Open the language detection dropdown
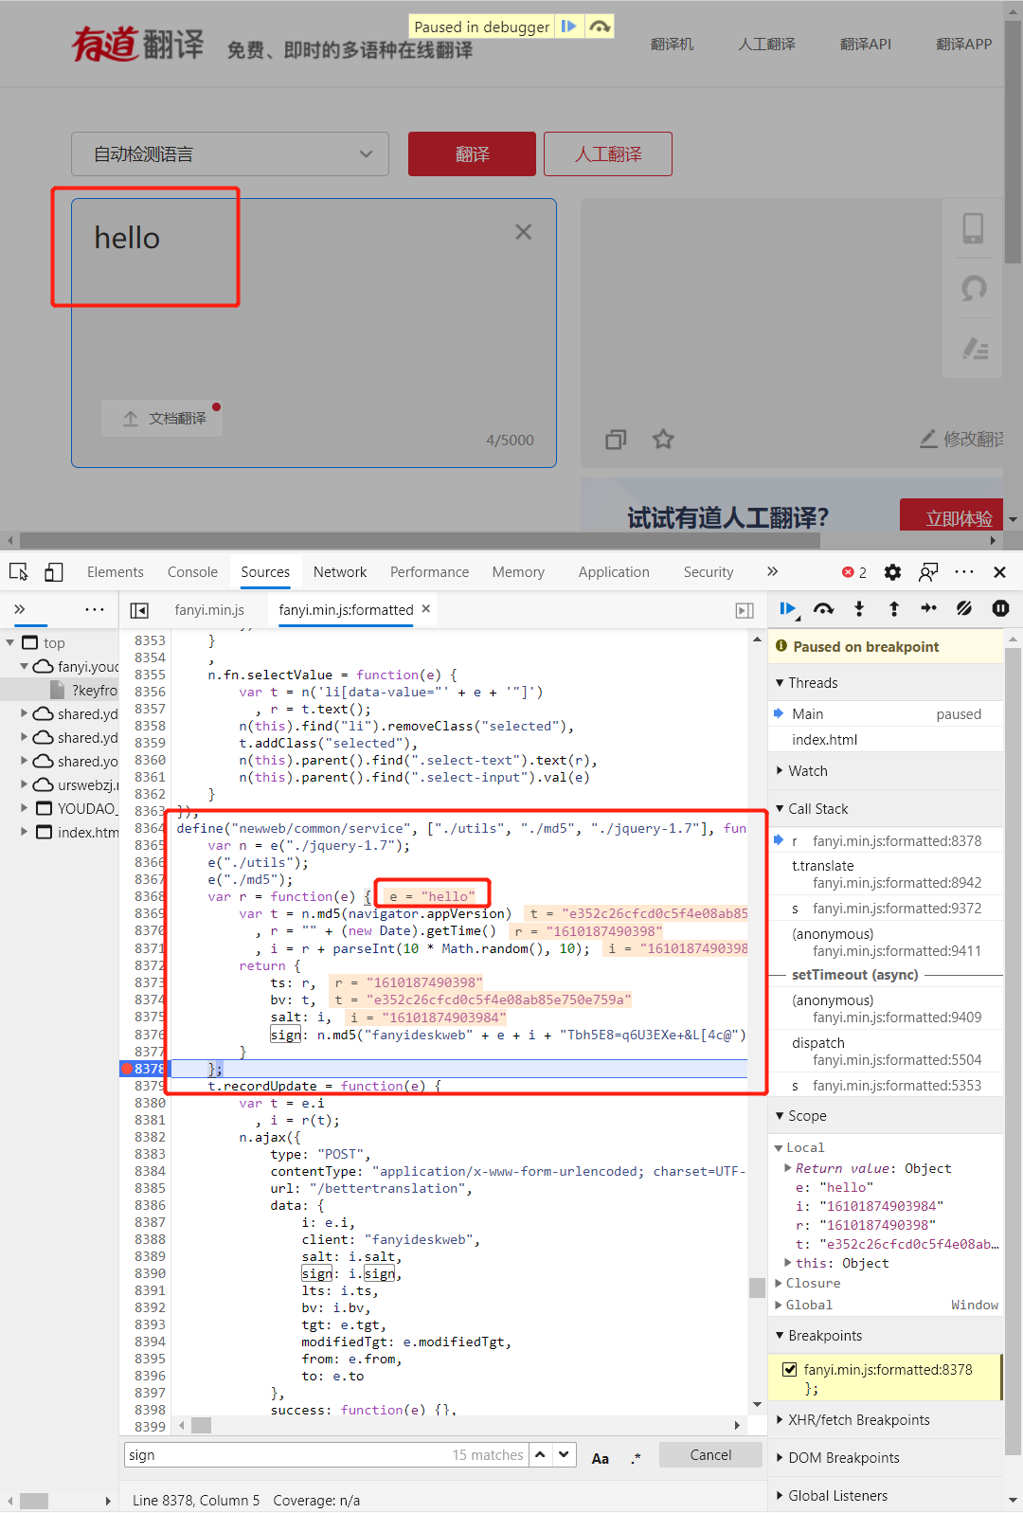This screenshot has width=1023, height=1513. click(230, 153)
